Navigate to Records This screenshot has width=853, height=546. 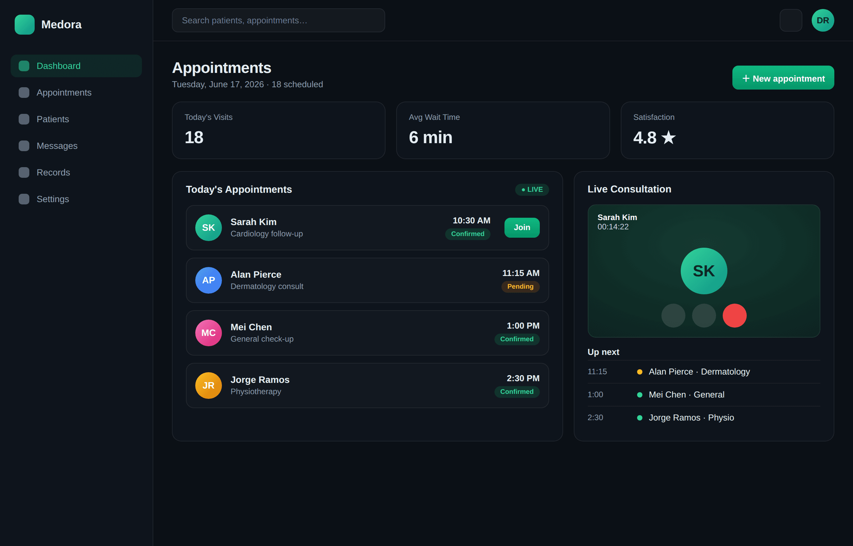76,172
